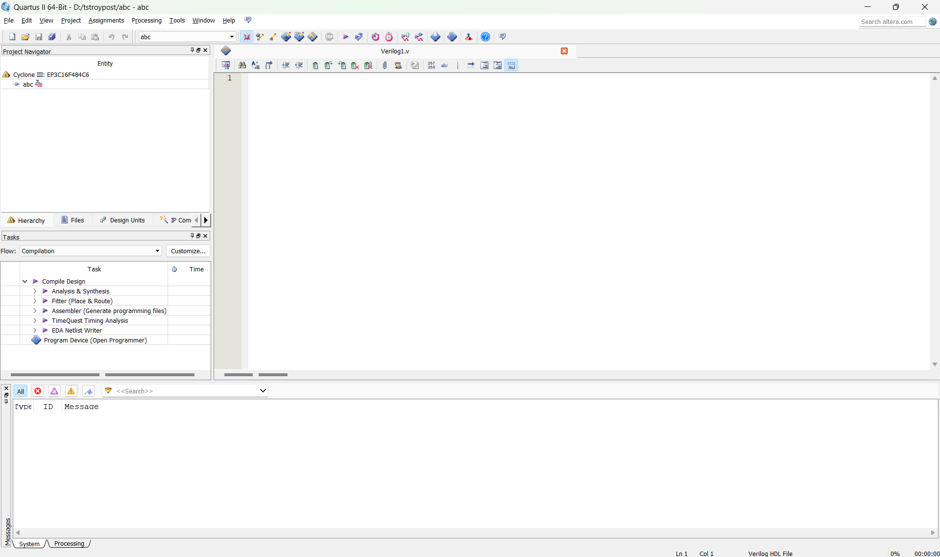Close the Verilog1.v tab
This screenshot has height=557, width=940.
click(564, 51)
